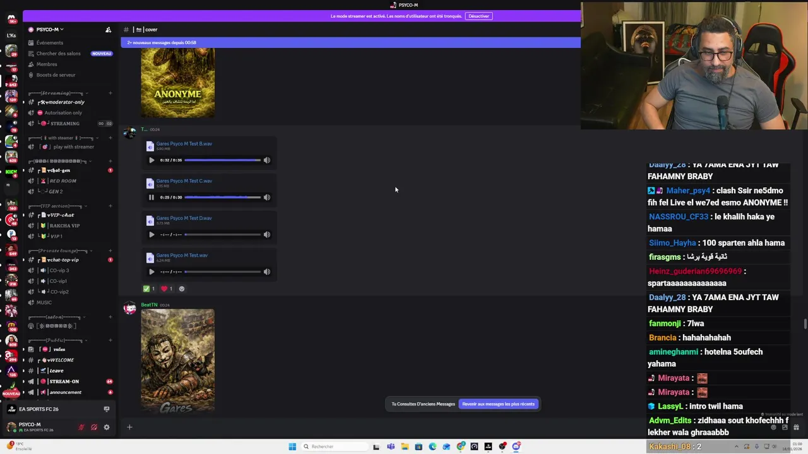
Task: Play the Gares Psyco M Test B.wav audio
Action: click(x=151, y=160)
